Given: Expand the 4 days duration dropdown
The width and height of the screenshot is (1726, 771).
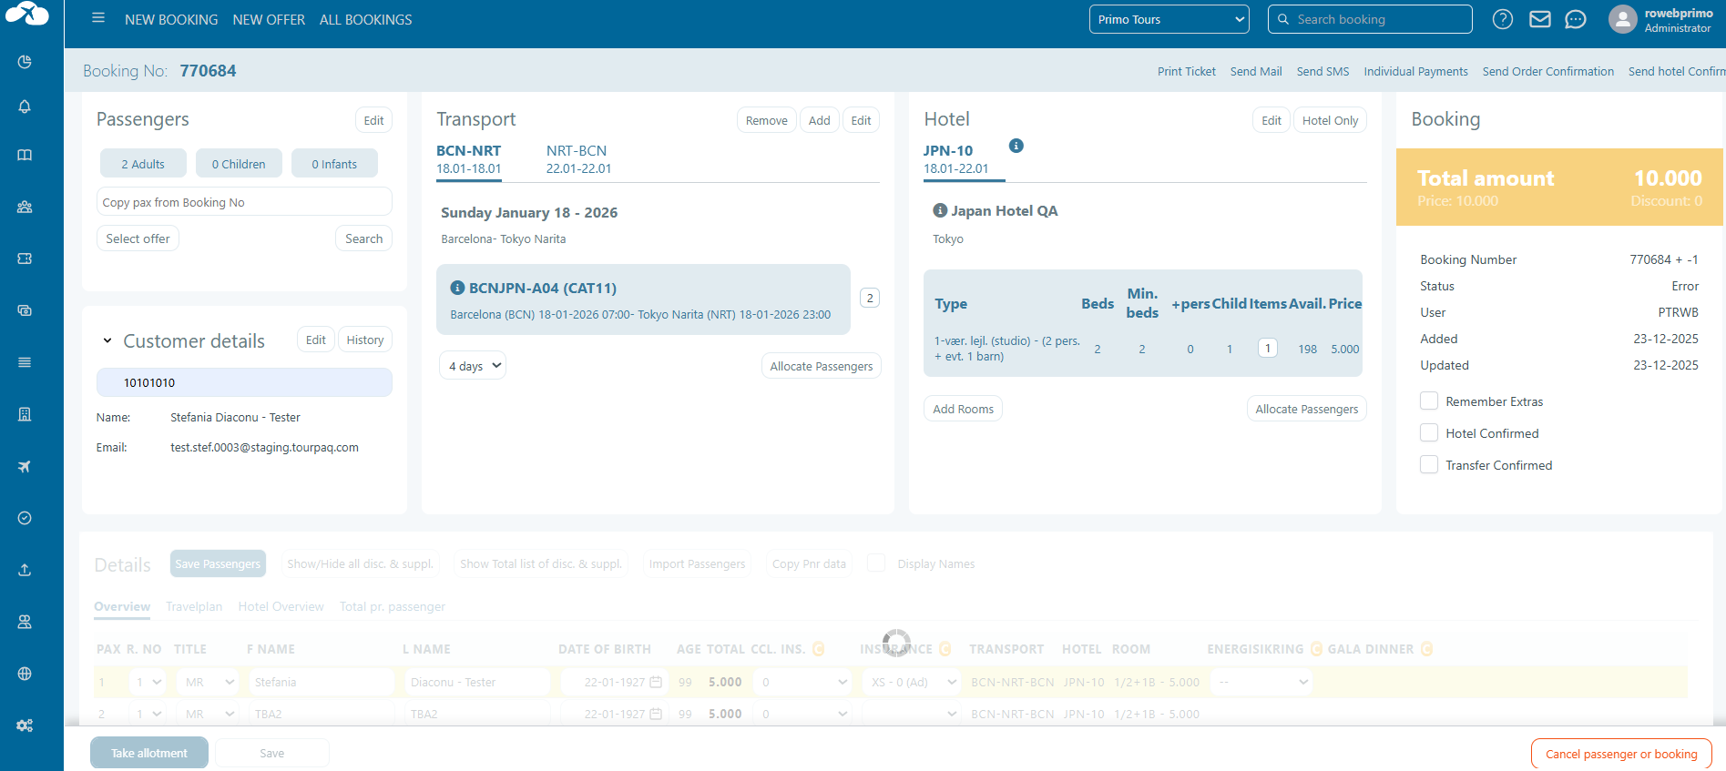Looking at the screenshot, I should click(x=473, y=366).
